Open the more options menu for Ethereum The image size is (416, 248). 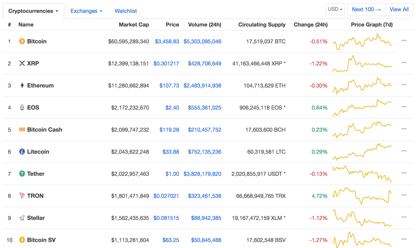coord(404,85)
